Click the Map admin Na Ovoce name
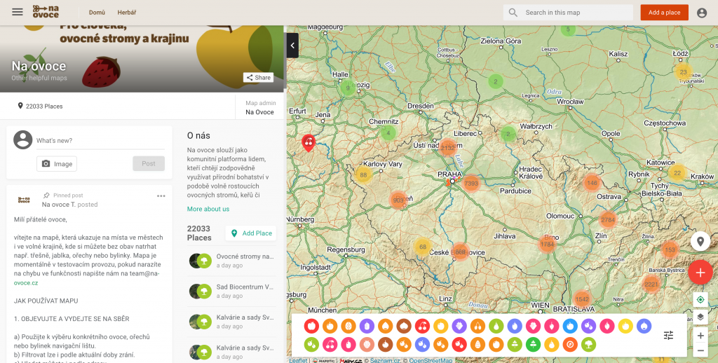The width and height of the screenshot is (718, 363). click(x=259, y=112)
